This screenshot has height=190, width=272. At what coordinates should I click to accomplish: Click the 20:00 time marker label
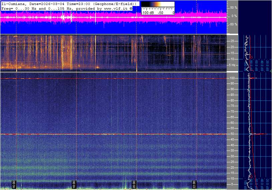134,185
